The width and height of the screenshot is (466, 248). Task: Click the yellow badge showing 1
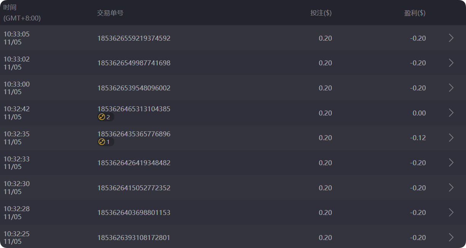(105, 142)
